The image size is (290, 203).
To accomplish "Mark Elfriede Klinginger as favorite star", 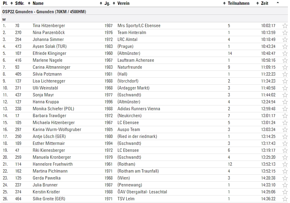I will tap(285, 53).
